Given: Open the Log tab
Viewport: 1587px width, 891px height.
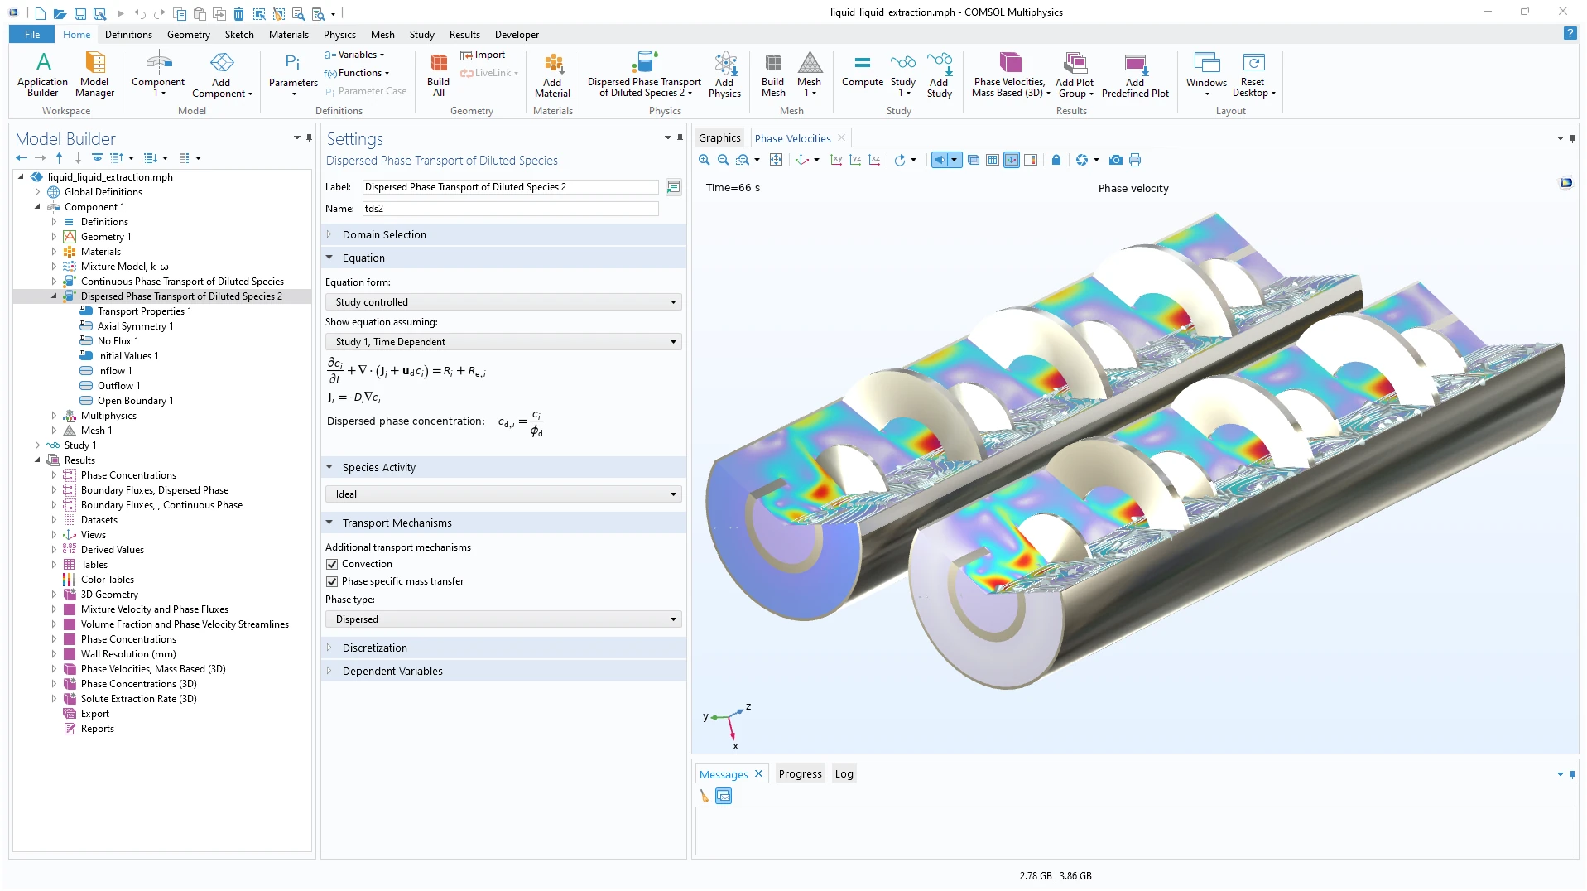Looking at the screenshot, I should (x=844, y=774).
